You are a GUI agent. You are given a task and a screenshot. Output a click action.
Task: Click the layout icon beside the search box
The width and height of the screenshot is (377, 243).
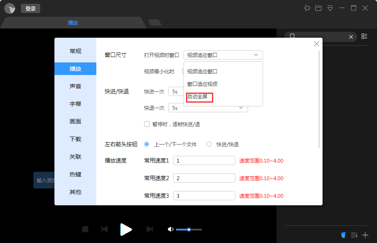click(364, 36)
